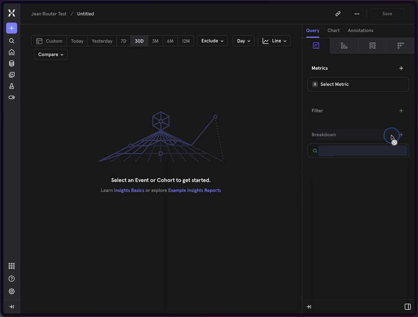The width and height of the screenshot is (418, 317).
Task: Switch to the Chart tab
Action: (x=334, y=31)
